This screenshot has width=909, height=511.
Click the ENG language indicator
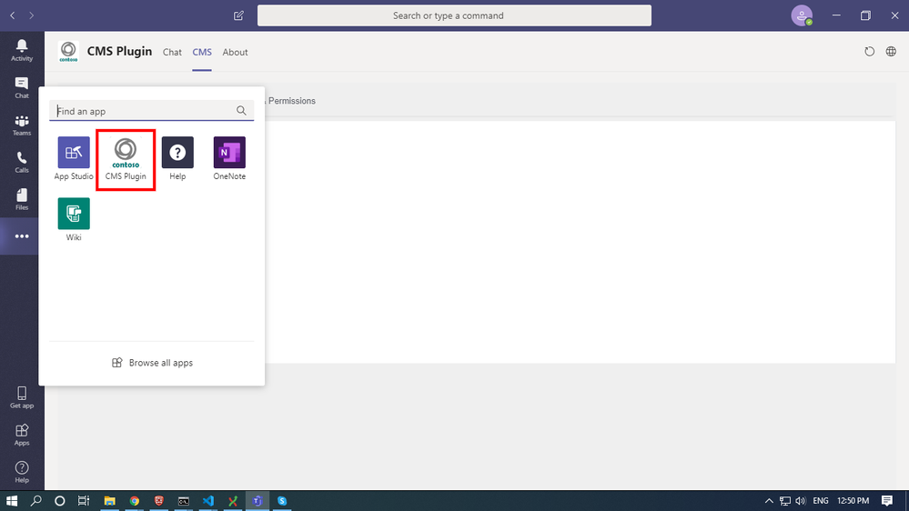(821, 501)
